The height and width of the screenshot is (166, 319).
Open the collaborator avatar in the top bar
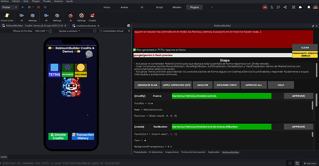point(265,7)
